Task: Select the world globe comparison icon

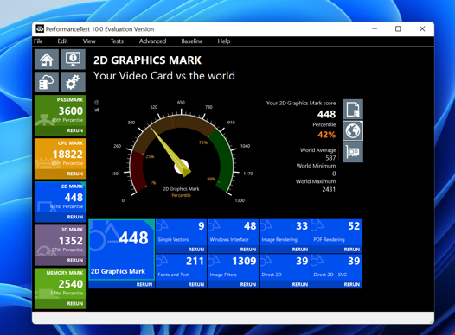Action: click(x=353, y=131)
